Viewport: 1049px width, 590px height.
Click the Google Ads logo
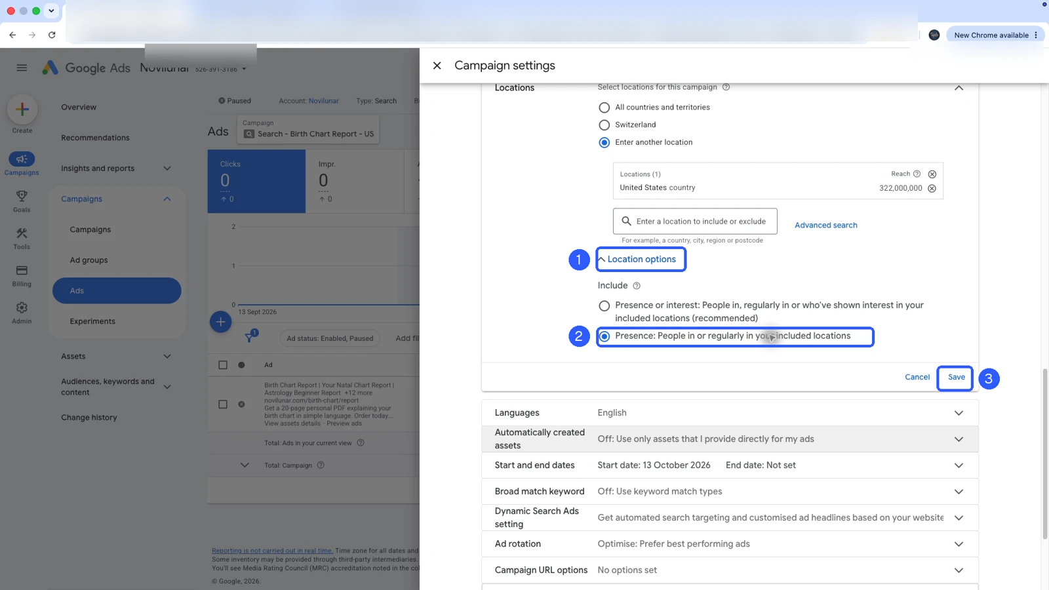pyautogui.click(x=86, y=68)
